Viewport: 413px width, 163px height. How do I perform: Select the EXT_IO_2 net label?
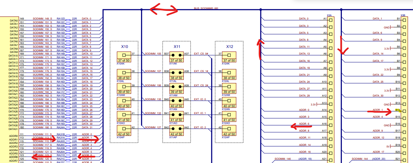[200, 127]
